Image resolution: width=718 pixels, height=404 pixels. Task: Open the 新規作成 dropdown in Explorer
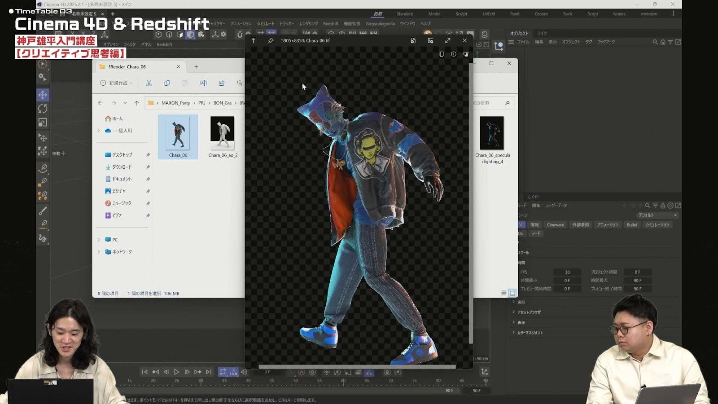point(116,83)
